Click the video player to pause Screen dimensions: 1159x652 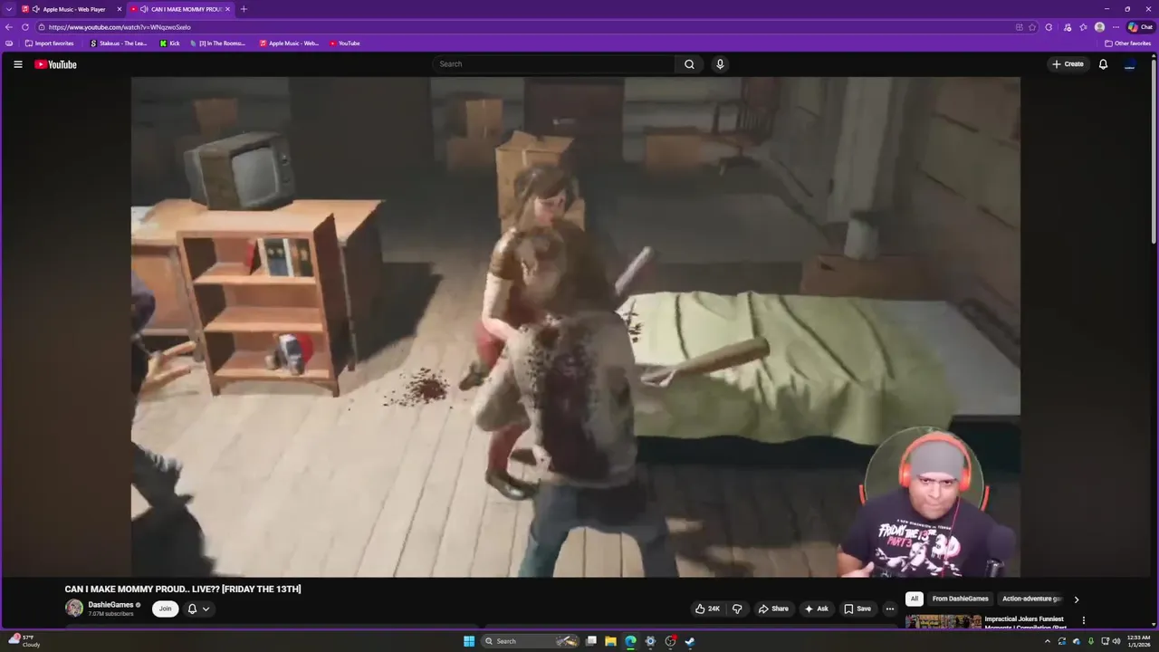pyautogui.click(x=576, y=327)
